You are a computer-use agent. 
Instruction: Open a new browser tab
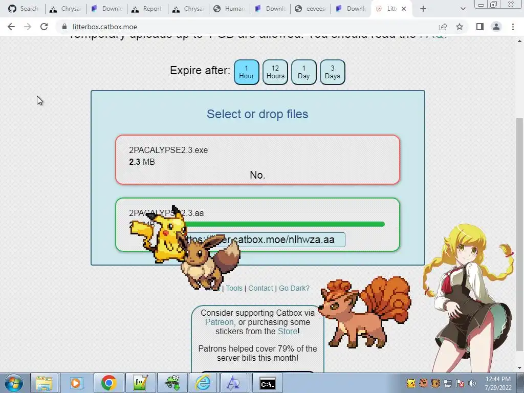click(x=423, y=9)
